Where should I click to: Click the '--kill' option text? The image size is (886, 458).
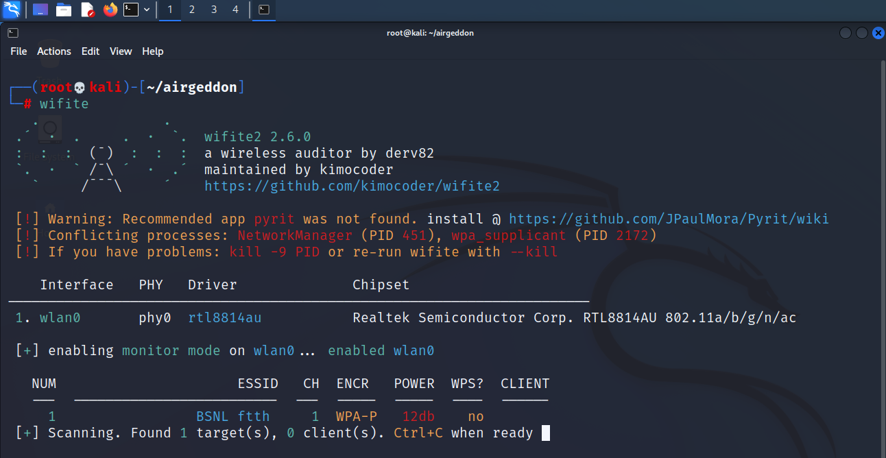(534, 252)
